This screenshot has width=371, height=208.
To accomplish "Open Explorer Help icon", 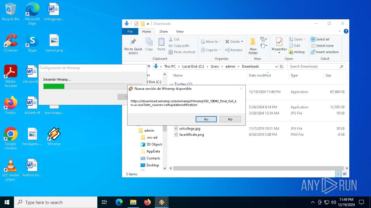I will click(x=346, y=31).
